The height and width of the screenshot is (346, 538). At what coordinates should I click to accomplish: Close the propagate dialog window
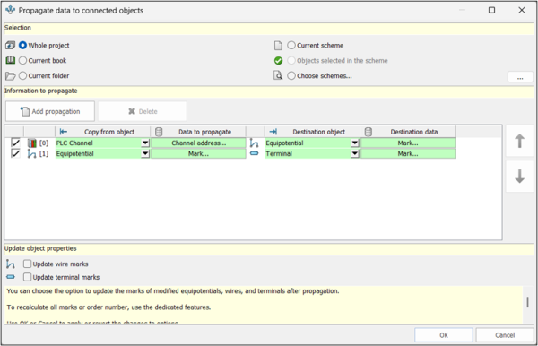click(522, 10)
